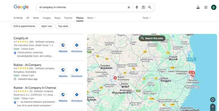Open the account avatar D
This screenshot has width=219, height=111.
pyautogui.click(x=214, y=7)
